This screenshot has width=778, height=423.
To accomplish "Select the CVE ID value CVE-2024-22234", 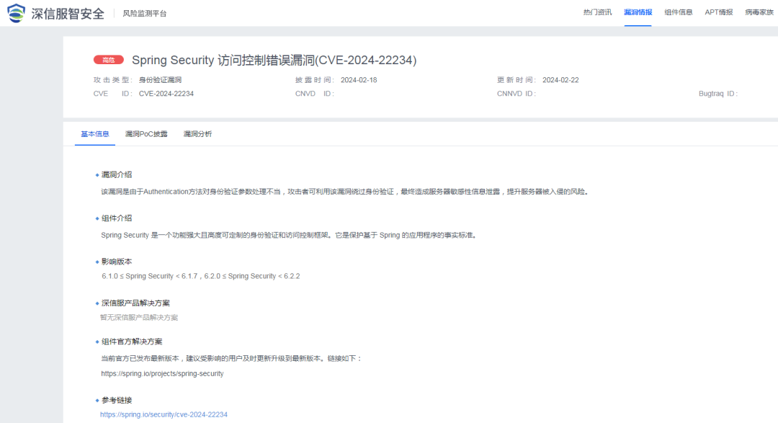I will point(166,94).
